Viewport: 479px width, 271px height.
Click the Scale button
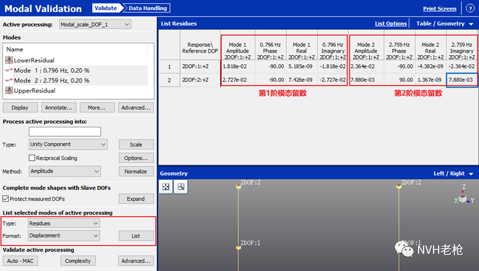coord(136,144)
